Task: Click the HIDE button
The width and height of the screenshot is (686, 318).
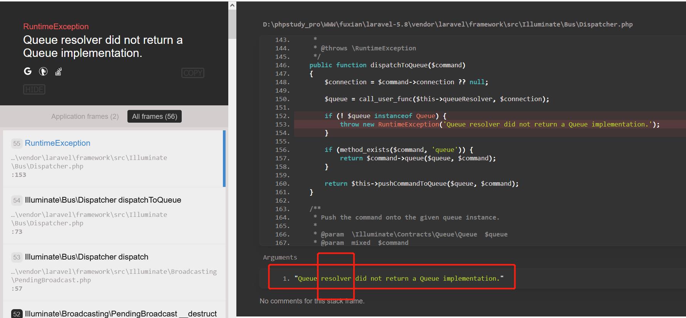Action: coord(34,90)
